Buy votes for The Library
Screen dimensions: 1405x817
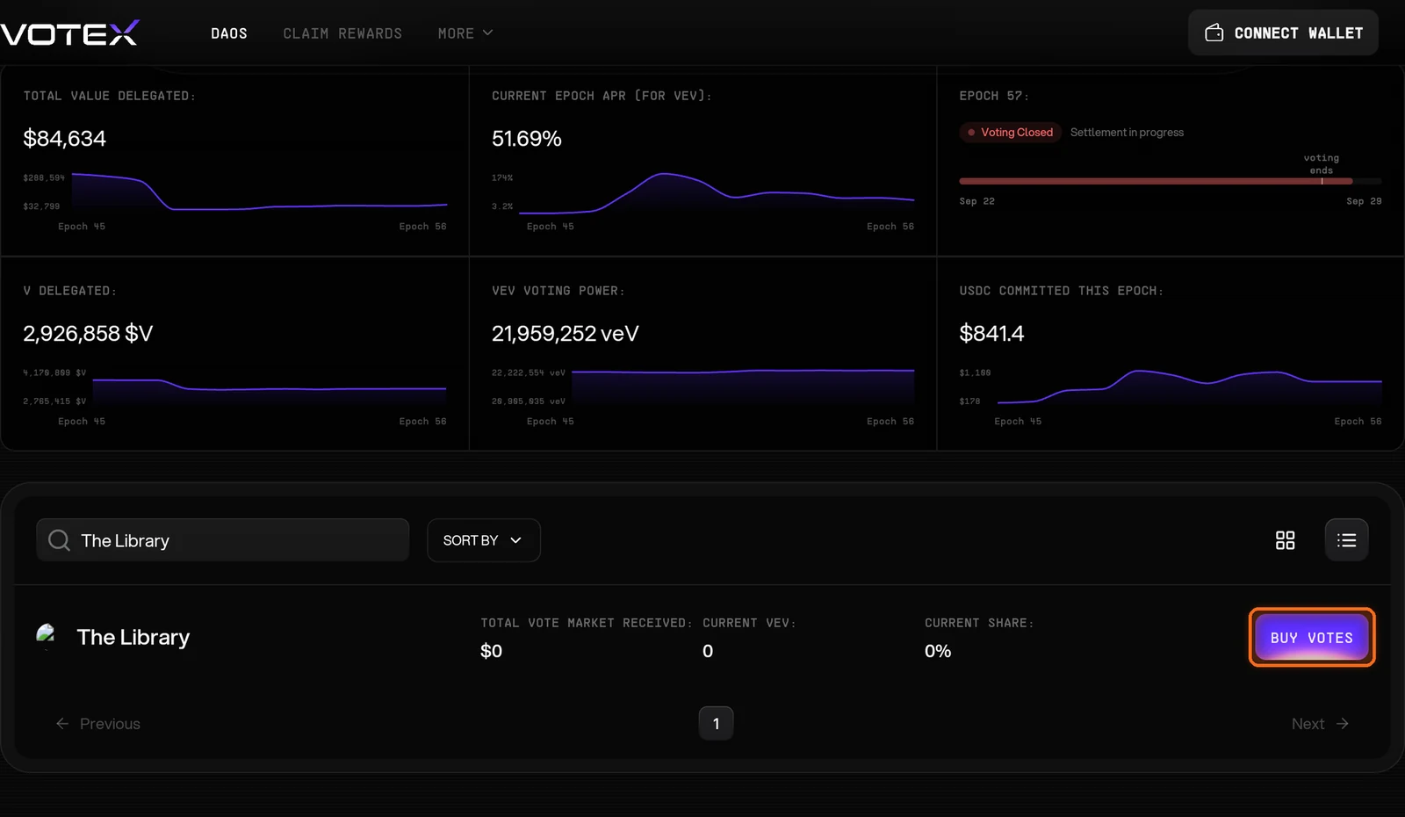coord(1312,638)
